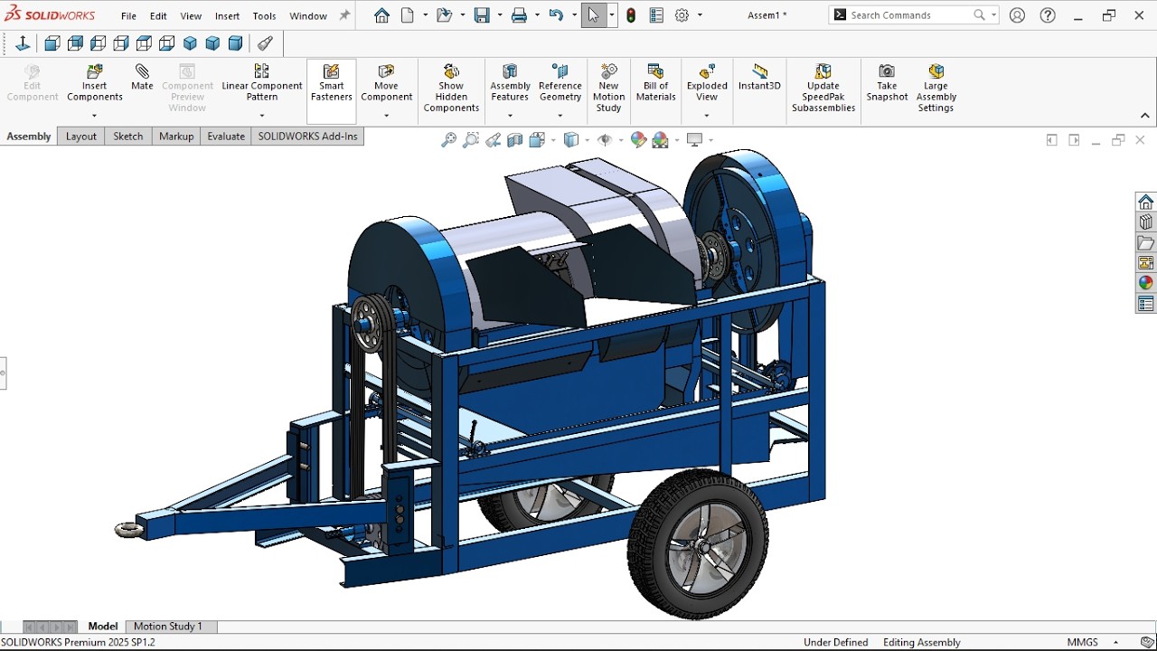Click the Rebuild traffic light icon

[x=631, y=15]
